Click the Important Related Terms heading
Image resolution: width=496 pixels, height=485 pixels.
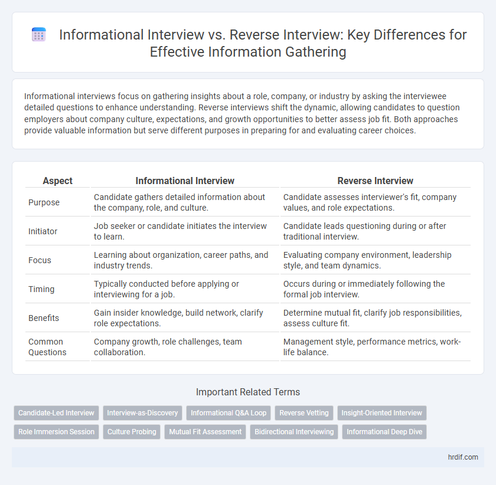[248, 392]
